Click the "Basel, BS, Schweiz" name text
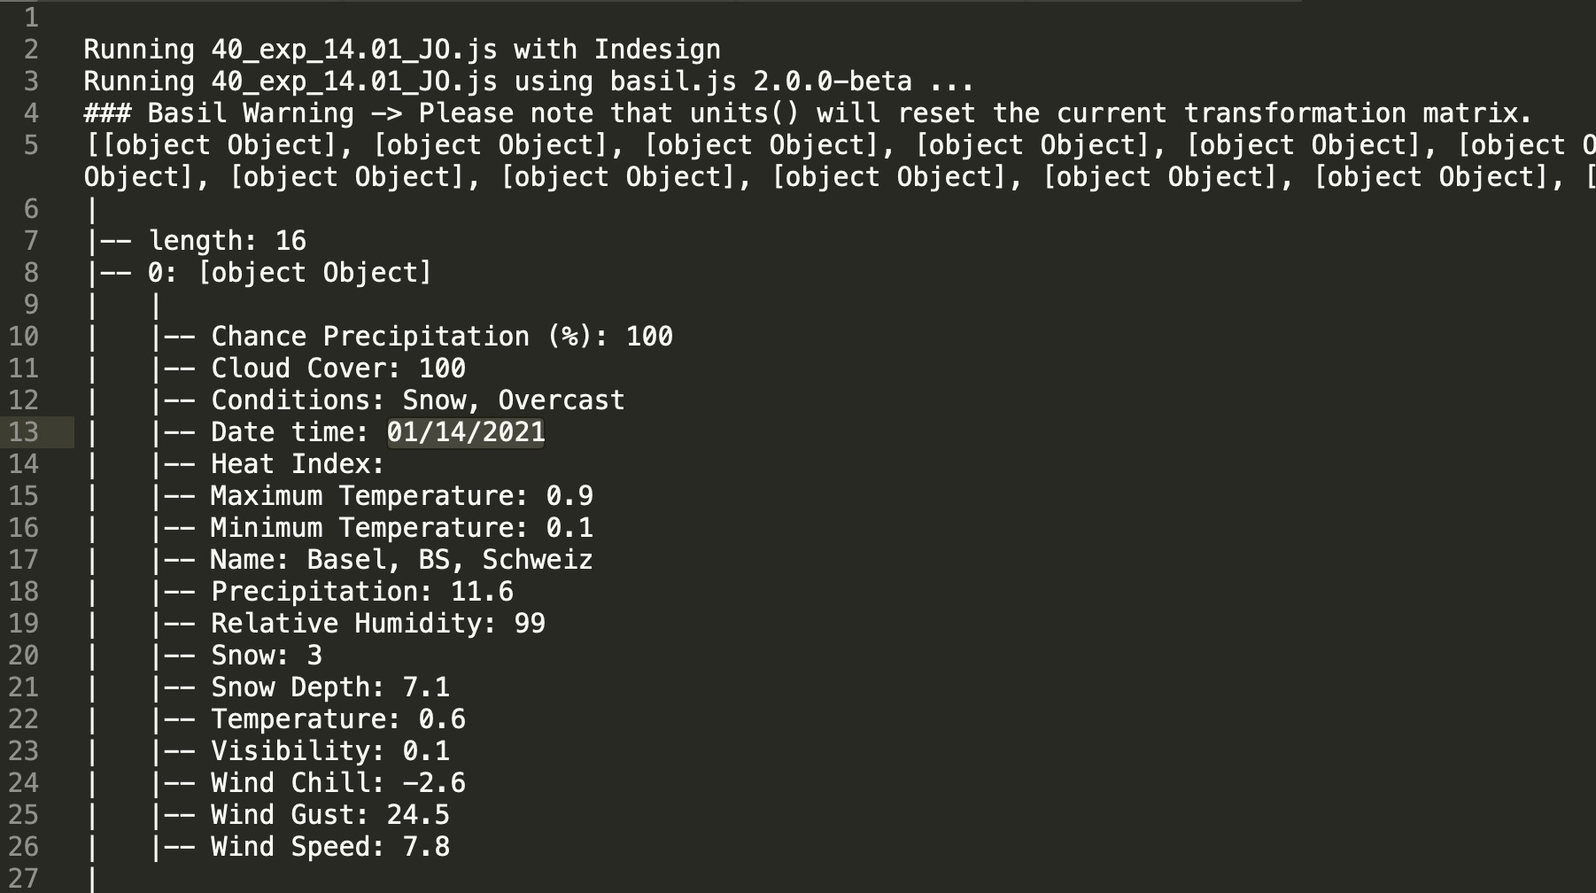 pos(450,560)
